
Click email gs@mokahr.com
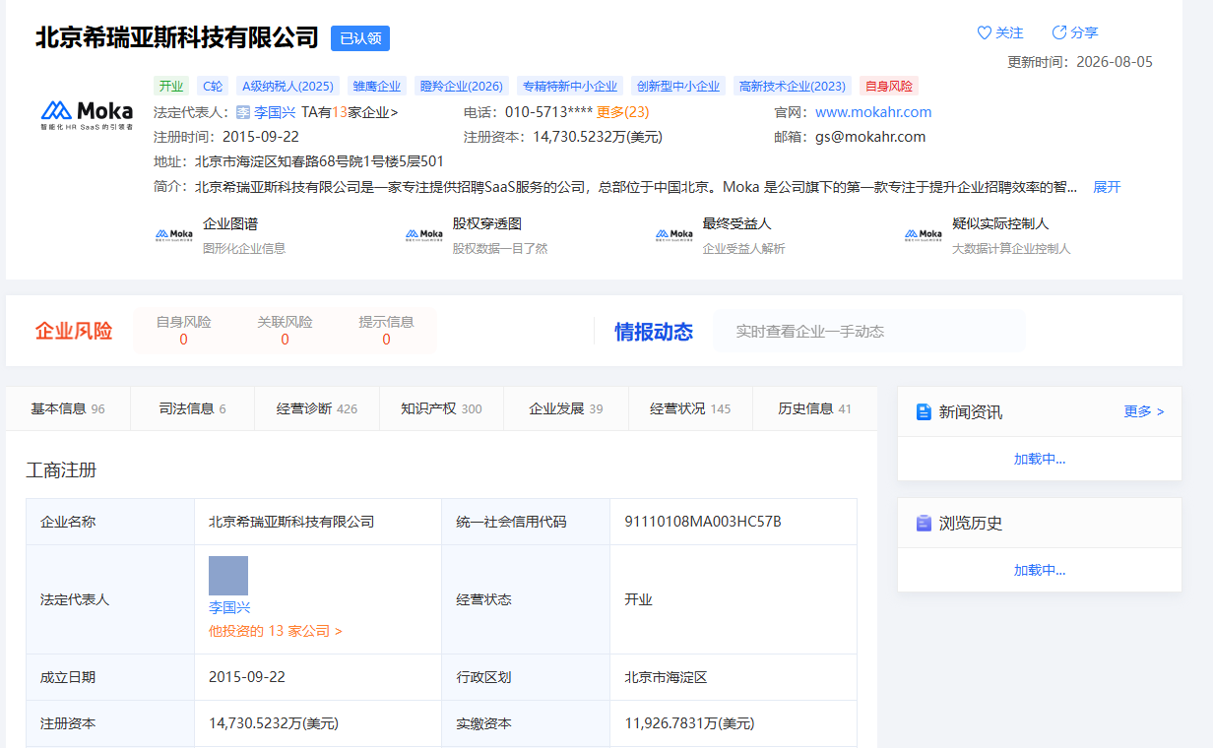(870, 137)
